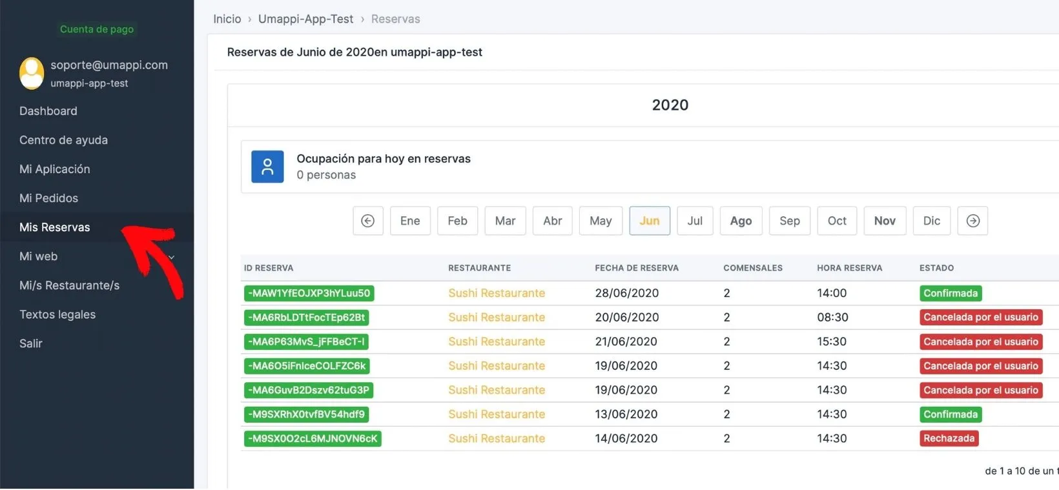1059x490 pixels.
Task: Open reservation -M9SXRhX0tvfBV54hdf9
Action: click(x=307, y=414)
